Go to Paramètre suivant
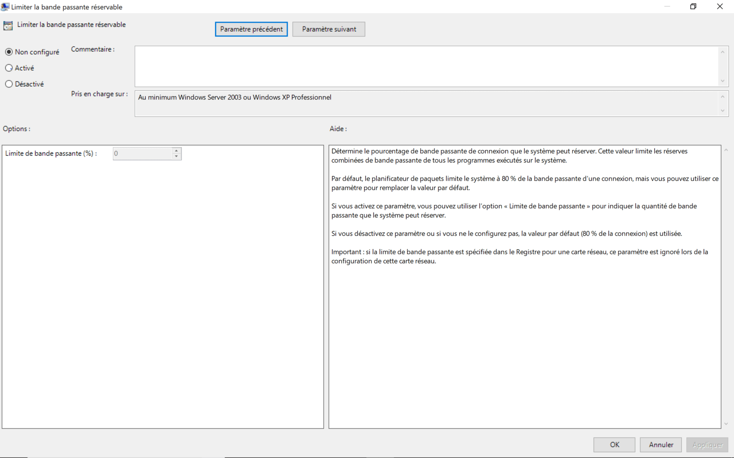The image size is (734, 458). 328,29
